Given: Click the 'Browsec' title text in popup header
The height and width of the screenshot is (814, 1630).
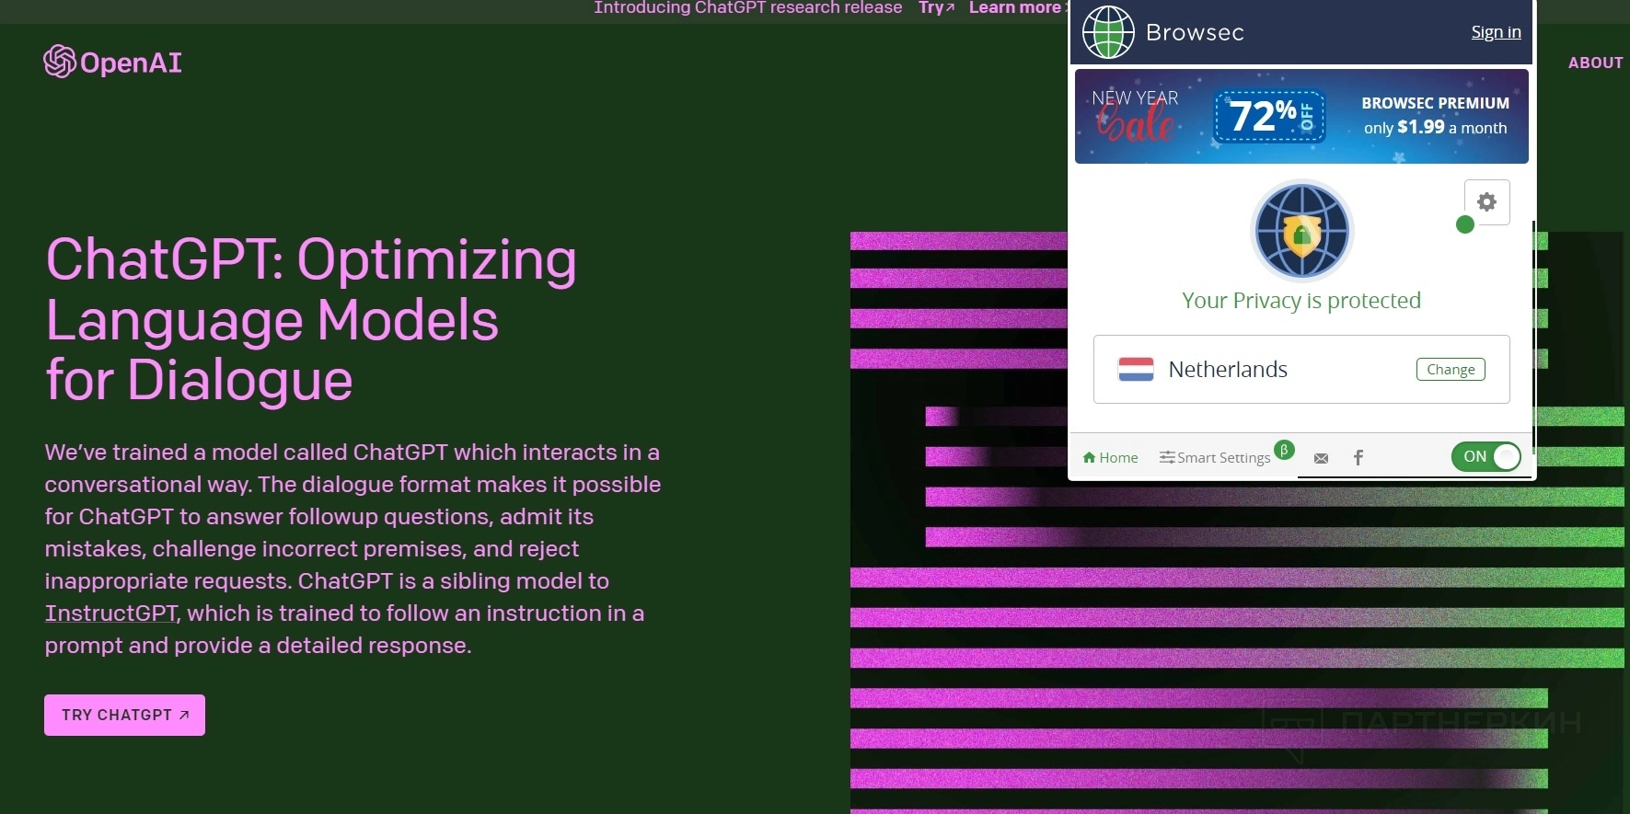Looking at the screenshot, I should (x=1195, y=32).
